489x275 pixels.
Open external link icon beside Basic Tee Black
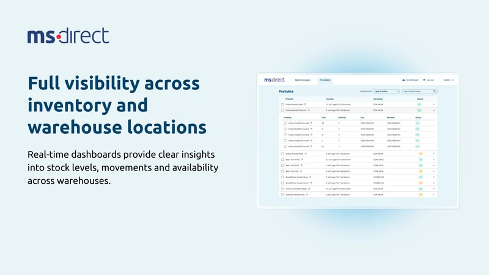tap(301, 165)
